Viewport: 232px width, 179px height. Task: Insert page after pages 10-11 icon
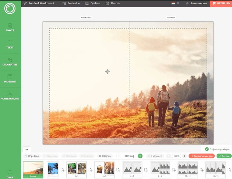(202, 170)
